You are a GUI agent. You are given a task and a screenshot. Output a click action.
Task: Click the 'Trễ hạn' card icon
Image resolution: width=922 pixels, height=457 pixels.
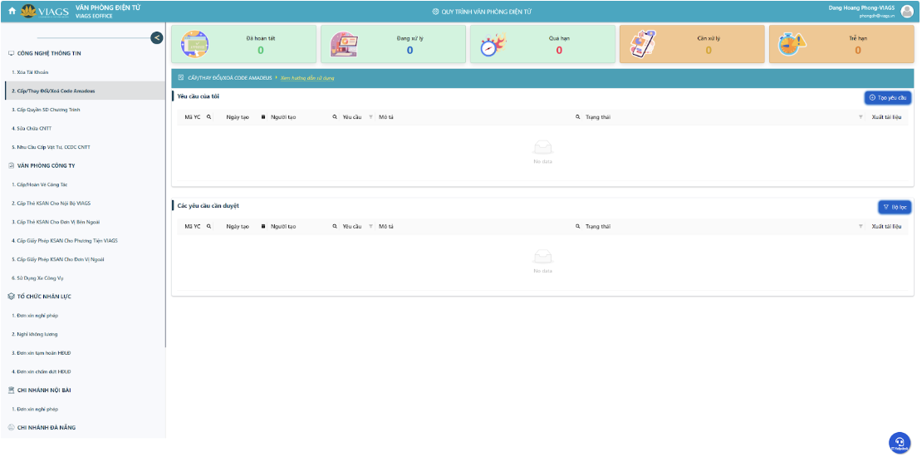pyautogui.click(x=792, y=45)
